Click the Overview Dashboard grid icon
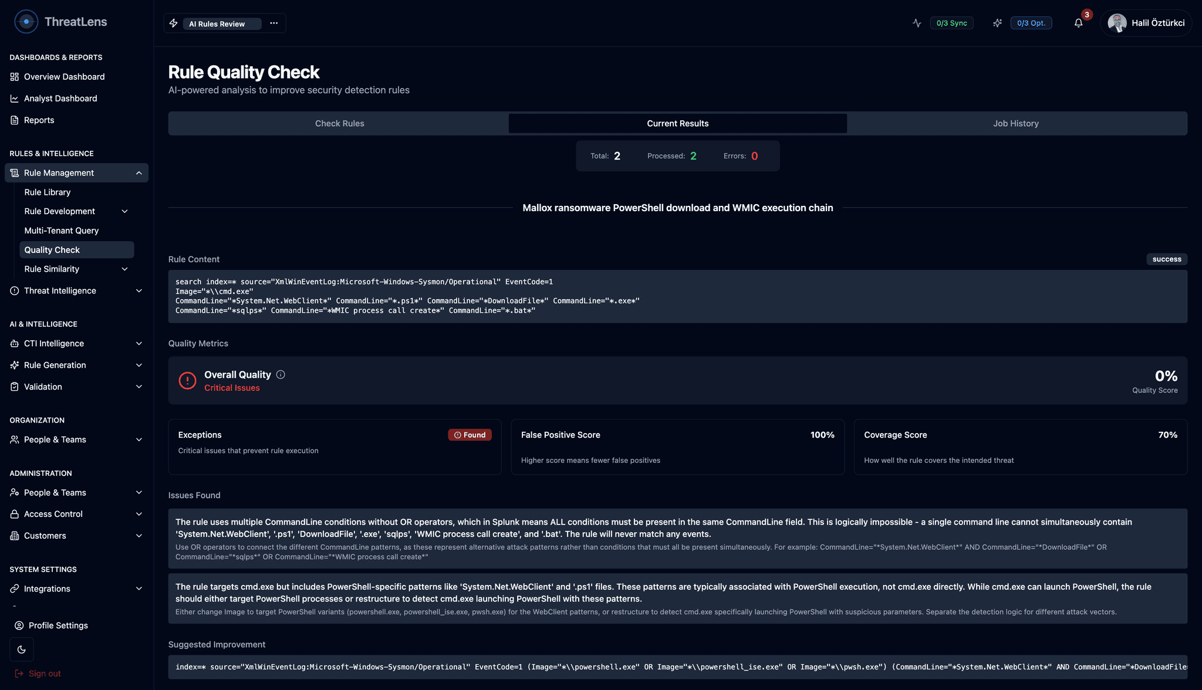The width and height of the screenshot is (1202, 690). pos(15,77)
